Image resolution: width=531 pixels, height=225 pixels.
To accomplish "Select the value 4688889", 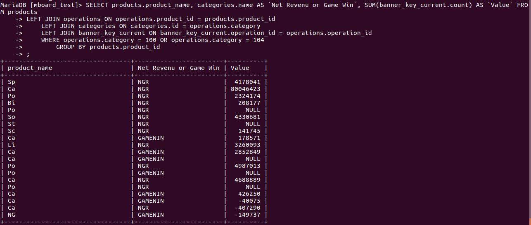I will click(247, 180).
